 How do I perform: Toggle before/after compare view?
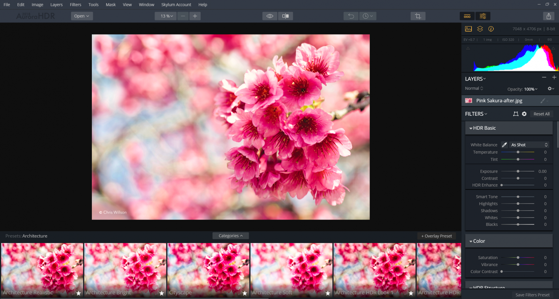285,16
